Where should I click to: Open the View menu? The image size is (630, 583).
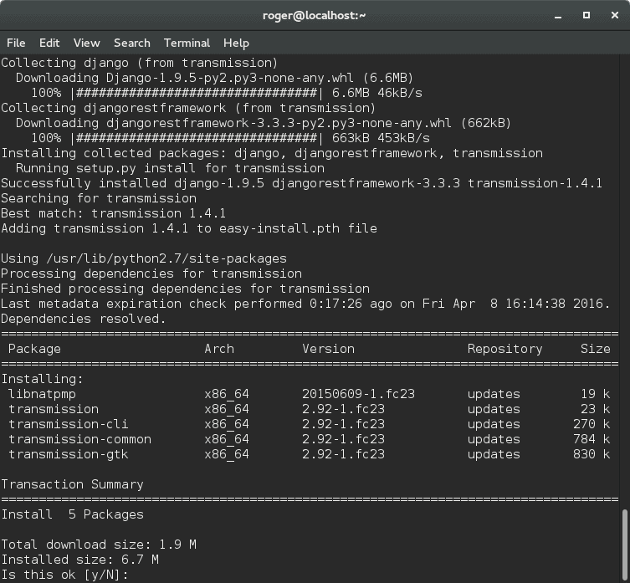[86, 43]
